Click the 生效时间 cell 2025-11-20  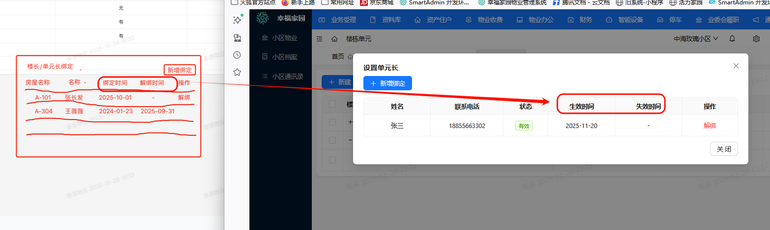tap(581, 126)
